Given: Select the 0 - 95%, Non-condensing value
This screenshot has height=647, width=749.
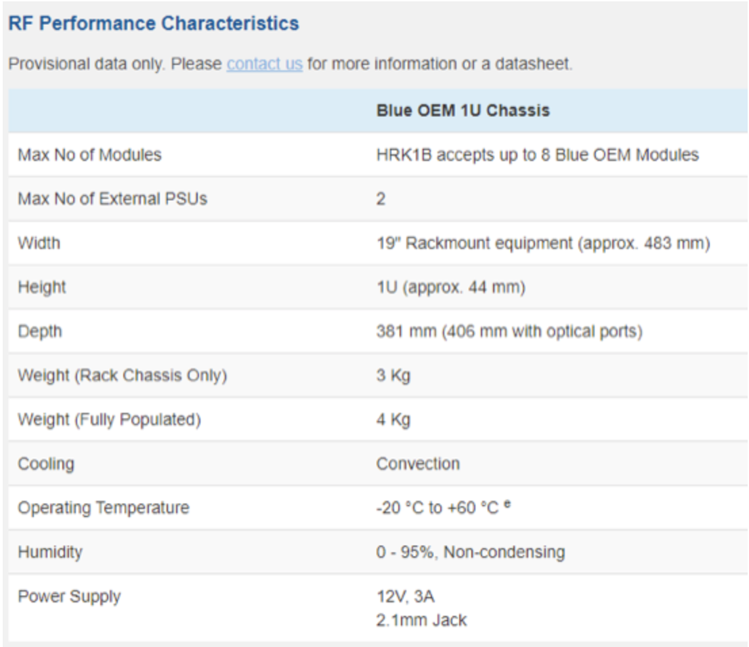Looking at the screenshot, I should (471, 552).
